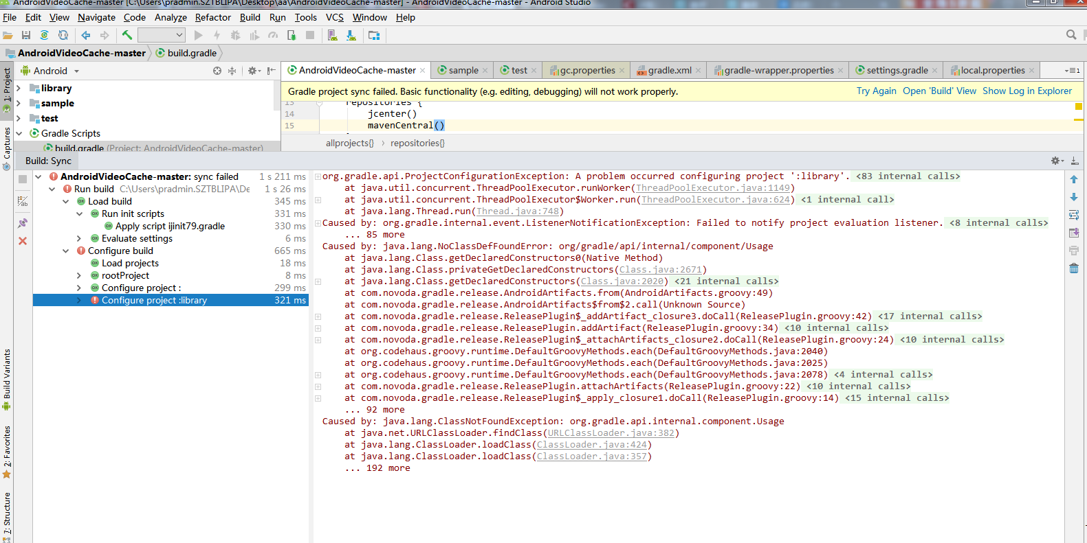Click Show Log in Explorer link
Viewport: 1087px width, 543px height.
click(x=1027, y=91)
